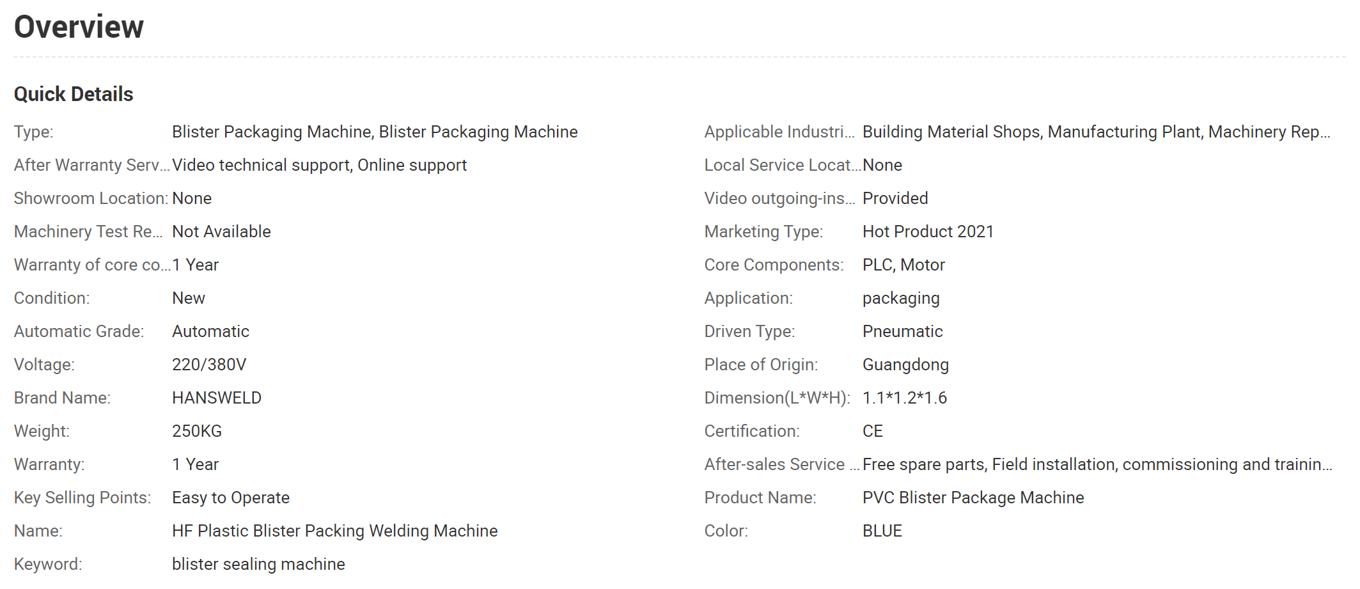Click the truncated Machinery Test Report label
Viewport: 1360px width, 589px height.
tap(88, 232)
